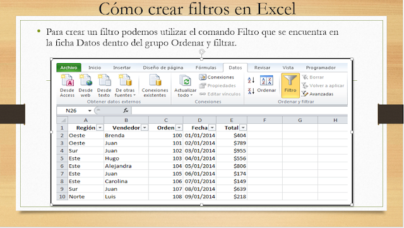
Task: Open the Fecha filter dropdown
Action: tap(212, 128)
